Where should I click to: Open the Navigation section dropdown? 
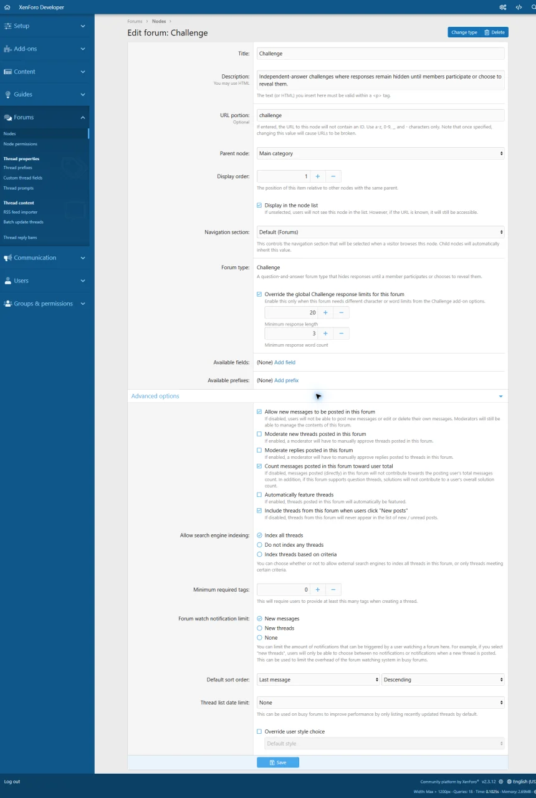pyautogui.click(x=381, y=233)
